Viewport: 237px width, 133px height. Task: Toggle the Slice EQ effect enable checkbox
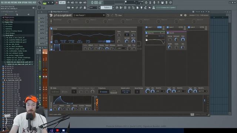[x=146, y=33]
